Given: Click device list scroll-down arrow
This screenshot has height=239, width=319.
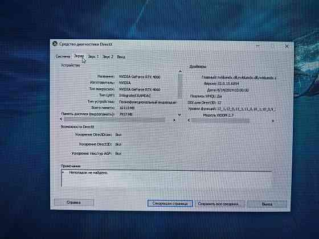Looking at the screenshot, I should pos(179,115).
